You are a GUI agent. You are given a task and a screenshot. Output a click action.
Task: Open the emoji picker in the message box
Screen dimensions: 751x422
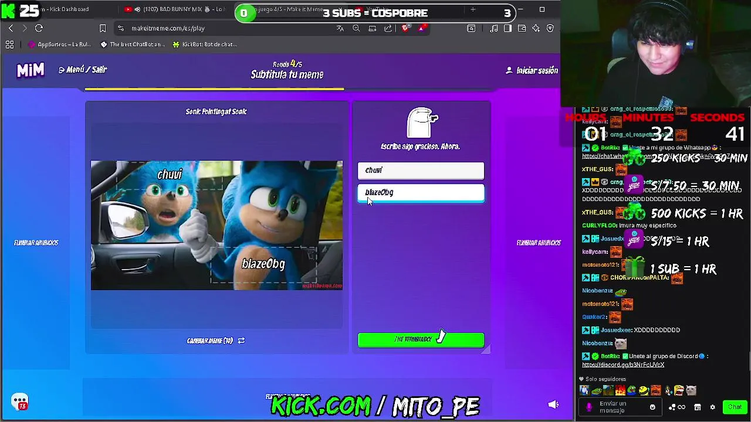click(652, 407)
